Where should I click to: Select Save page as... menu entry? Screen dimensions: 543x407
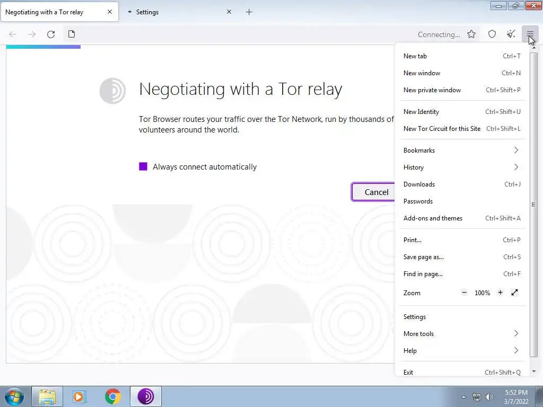click(x=462, y=257)
